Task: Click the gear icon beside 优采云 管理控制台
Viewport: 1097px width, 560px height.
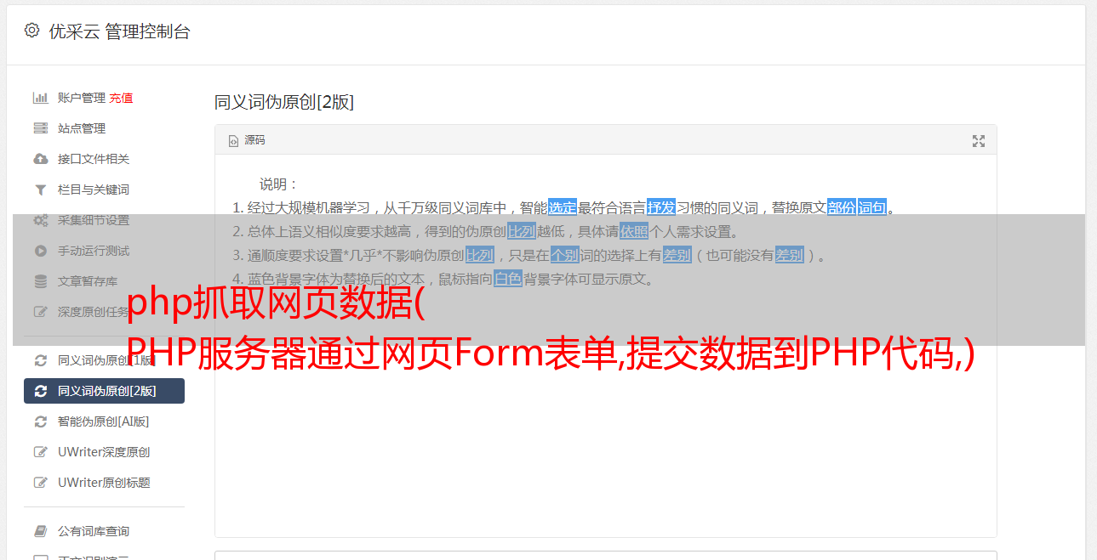Action: [x=31, y=31]
